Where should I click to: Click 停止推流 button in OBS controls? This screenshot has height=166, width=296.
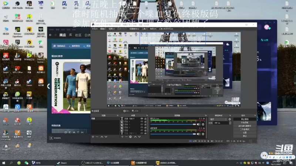(245, 119)
